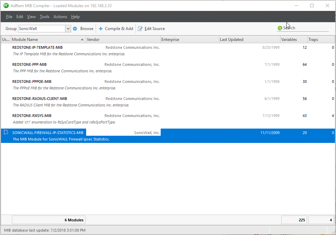
Task: Click the document icon on SONICWALL row
Action: tap(6, 132)
